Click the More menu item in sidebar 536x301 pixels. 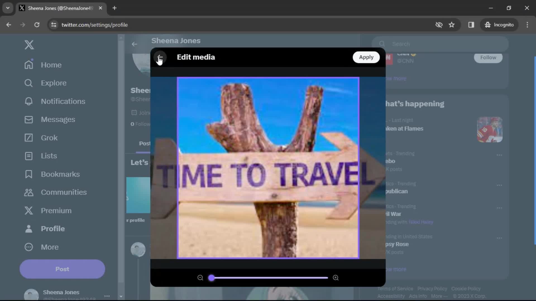pyautogui.click(x=49, y=247)
